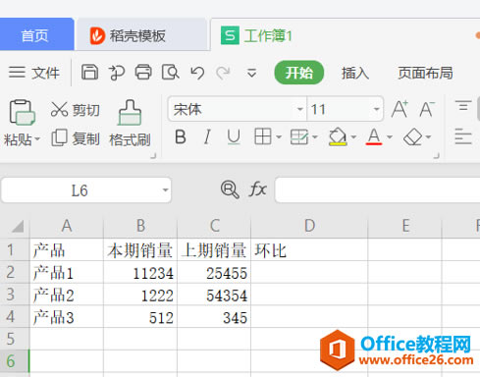Viewport: 480px width, 377px height.
Task: Select column B header
Action: 140,226
